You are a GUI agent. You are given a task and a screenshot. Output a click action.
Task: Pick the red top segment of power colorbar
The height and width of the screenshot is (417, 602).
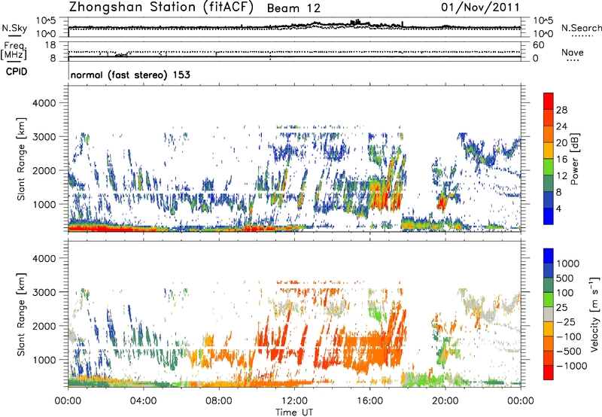(549, 101)
